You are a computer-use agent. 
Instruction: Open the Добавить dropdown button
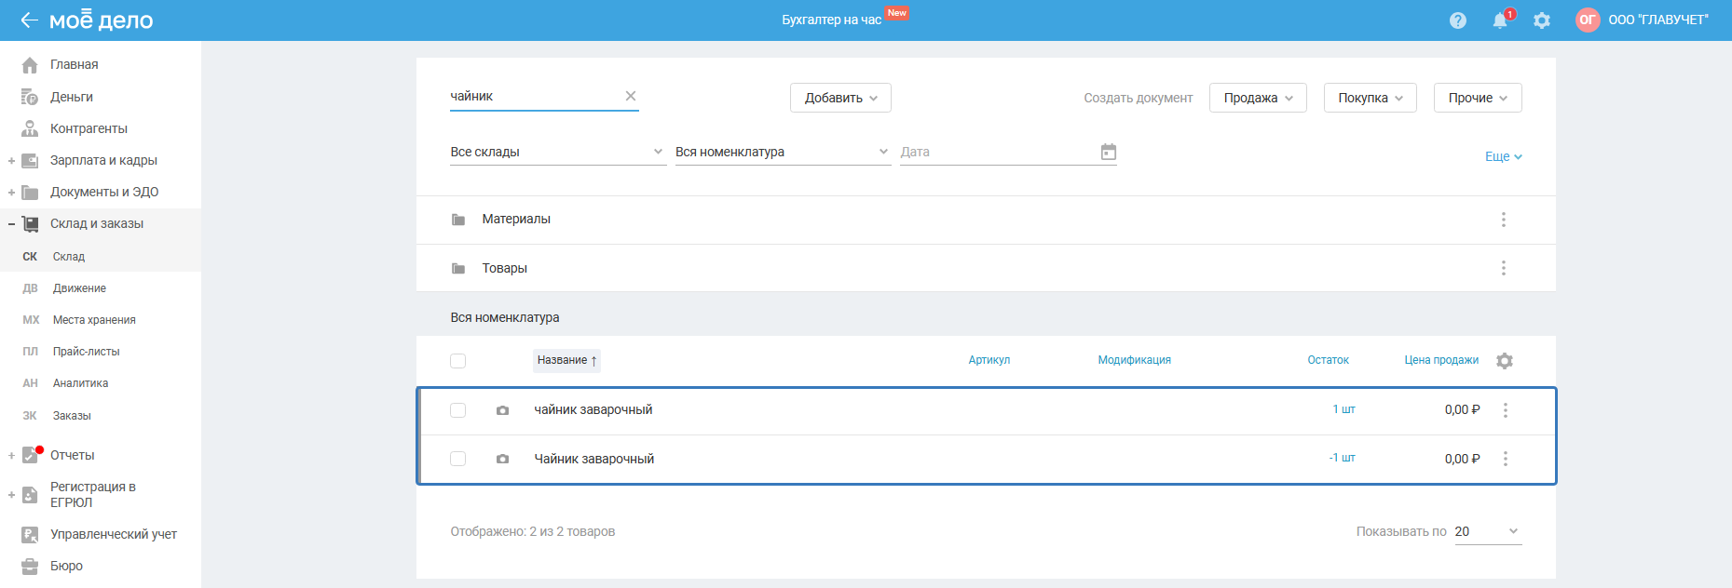click(x=840, y=98)
